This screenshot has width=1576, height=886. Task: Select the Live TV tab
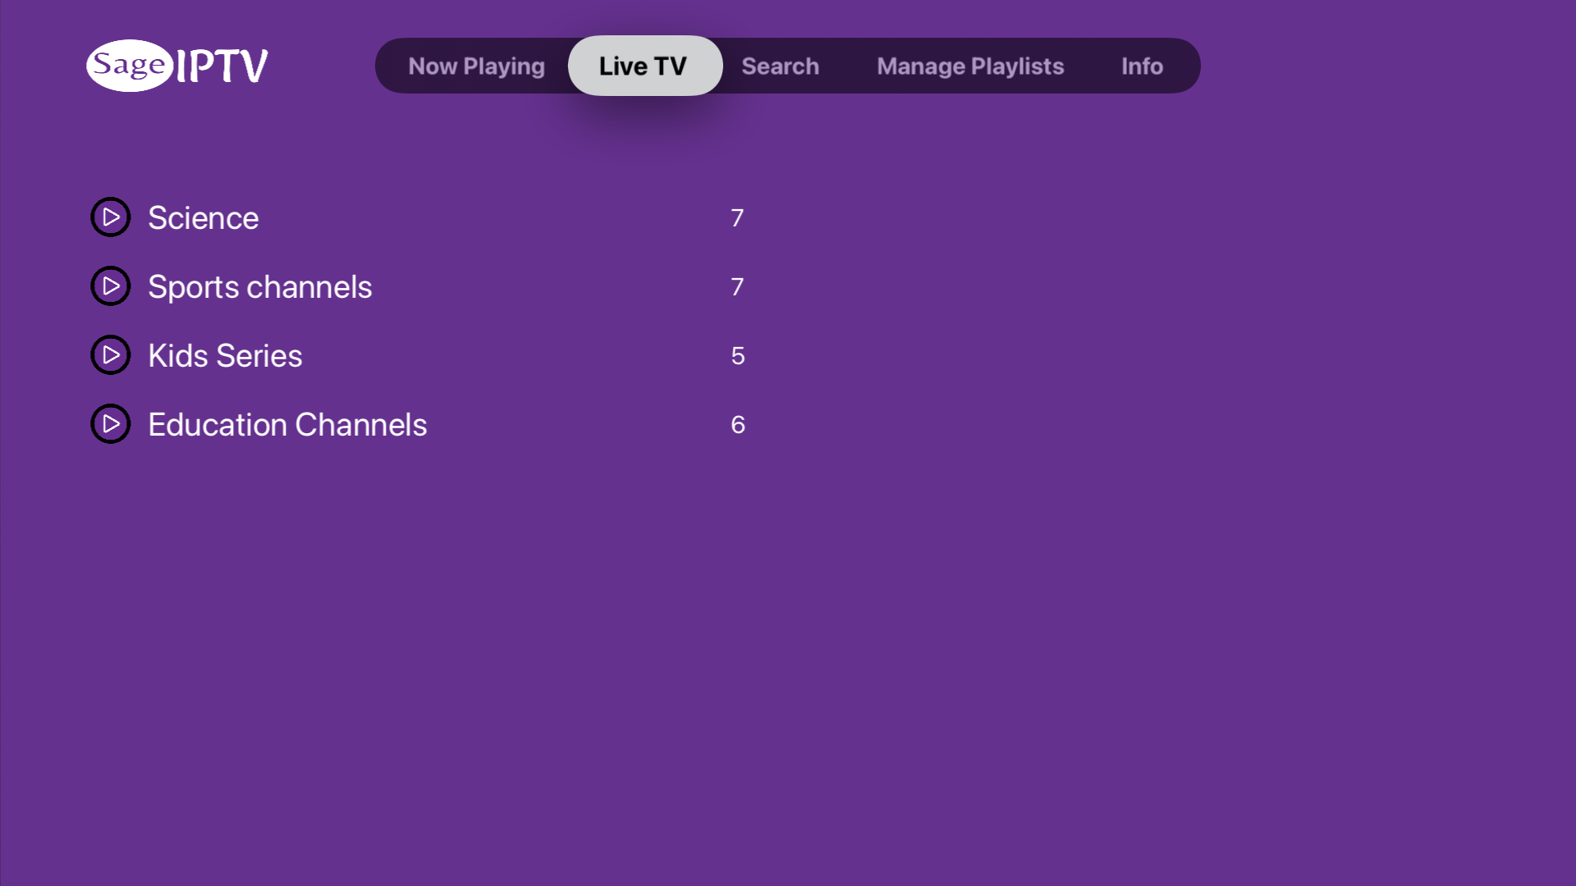[643, 65]
